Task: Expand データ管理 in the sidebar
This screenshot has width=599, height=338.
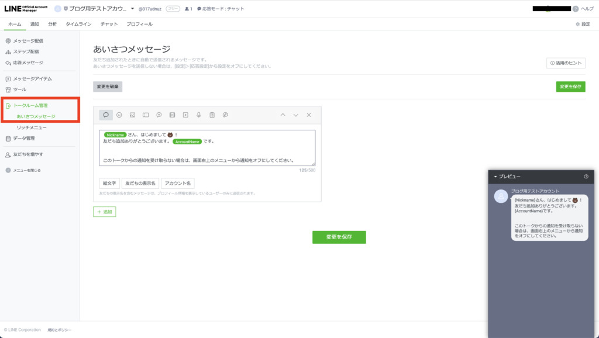Action: point(23,139)
